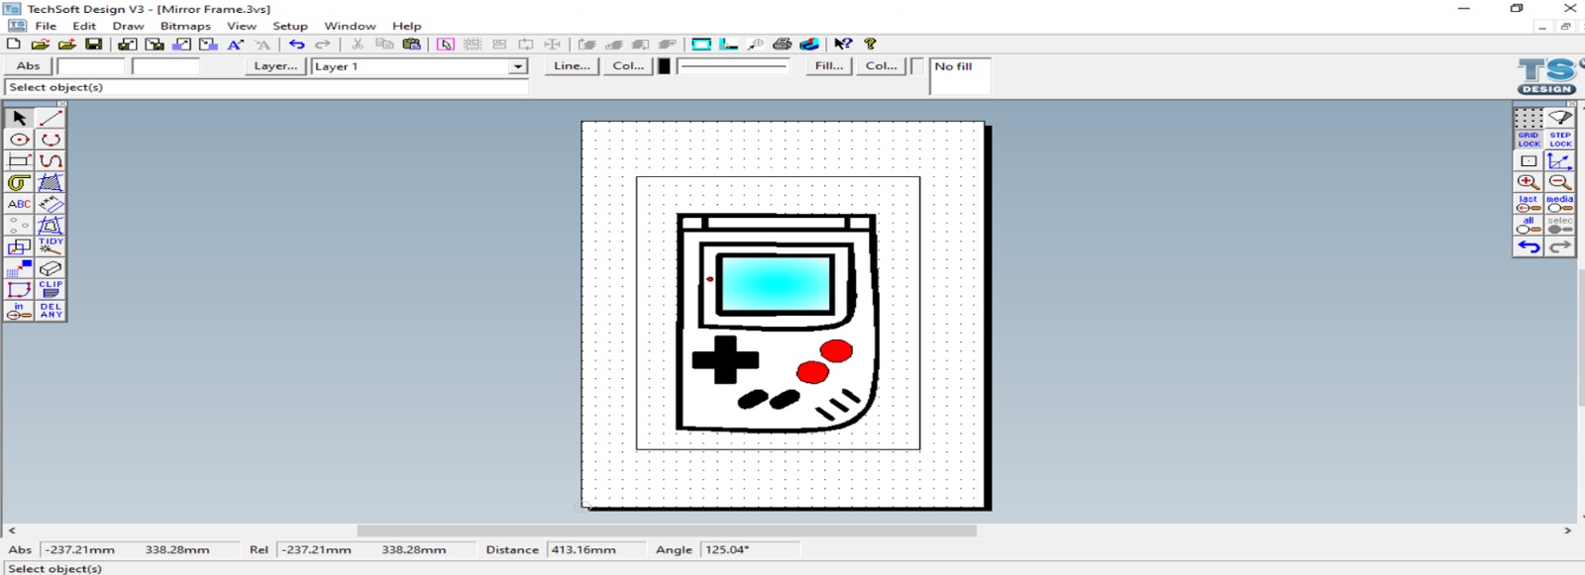This screenshot has height=575, width=1585.
Task: Select the straight line drawing tool
Action: click(x=51, y=118)
